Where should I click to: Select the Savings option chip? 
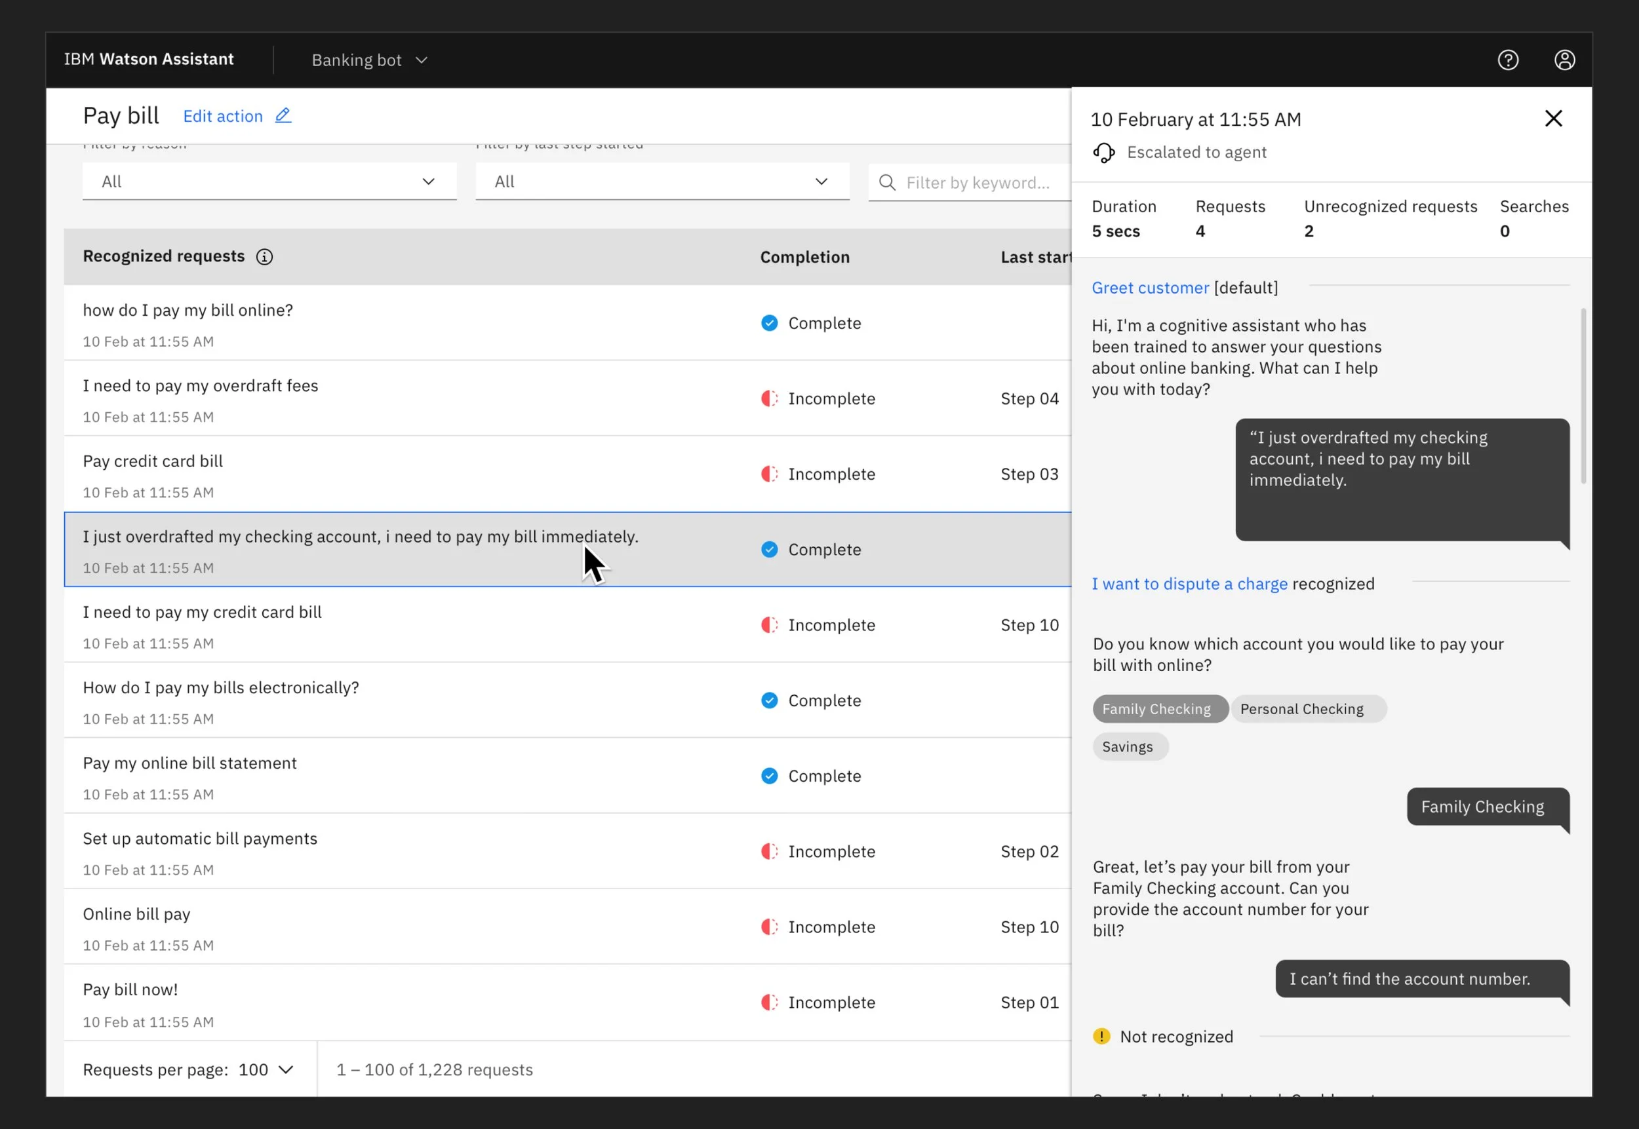[1128, 746]
